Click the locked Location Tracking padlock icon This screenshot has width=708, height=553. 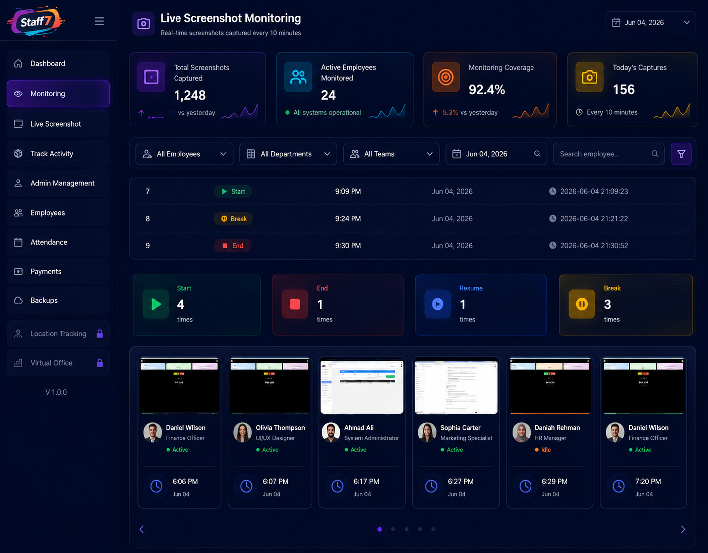point(100,334)
